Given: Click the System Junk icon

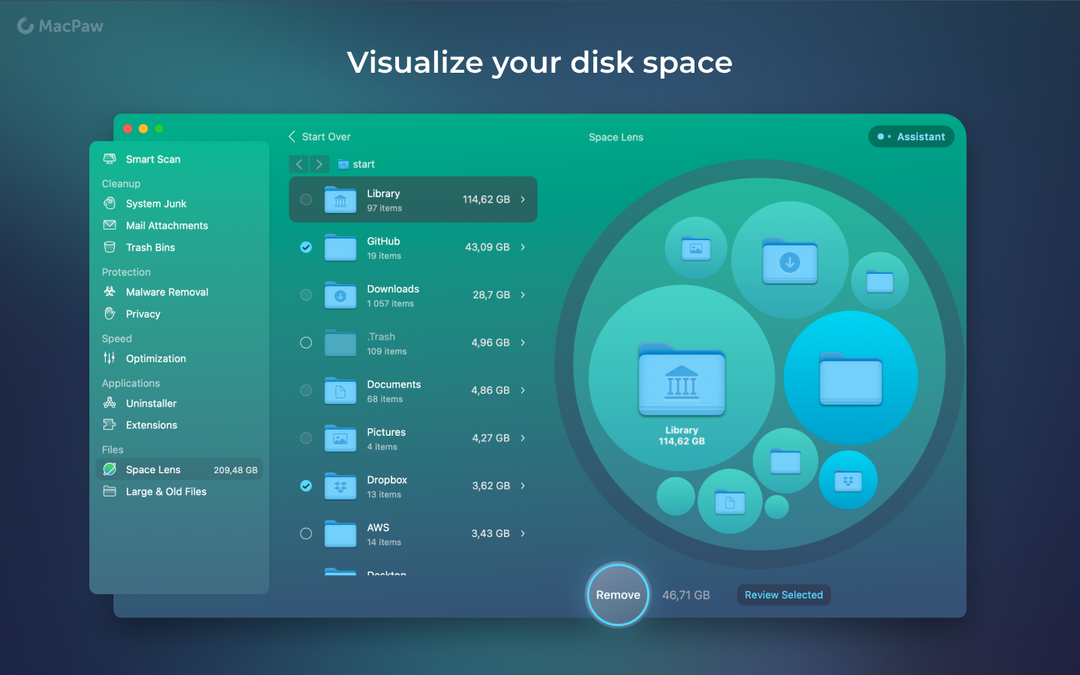Looking at the screenshot, I should [x=109, y=203].
